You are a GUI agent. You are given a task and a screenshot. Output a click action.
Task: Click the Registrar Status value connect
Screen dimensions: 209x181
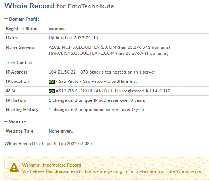coord(57,29)
